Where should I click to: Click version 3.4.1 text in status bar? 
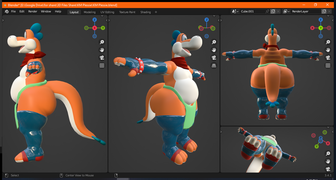328,175
